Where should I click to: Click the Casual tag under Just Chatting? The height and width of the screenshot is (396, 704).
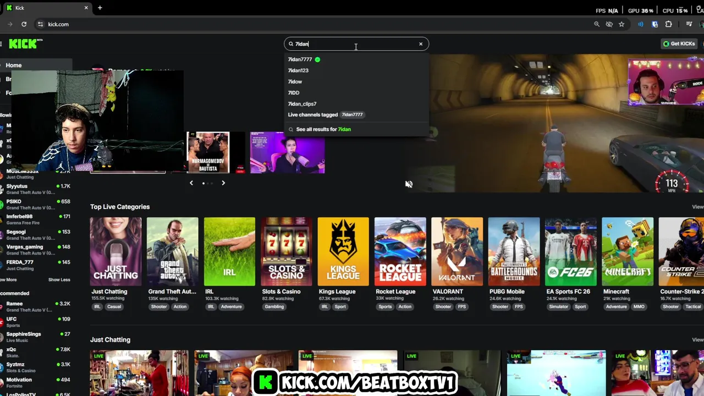(114, 307)
